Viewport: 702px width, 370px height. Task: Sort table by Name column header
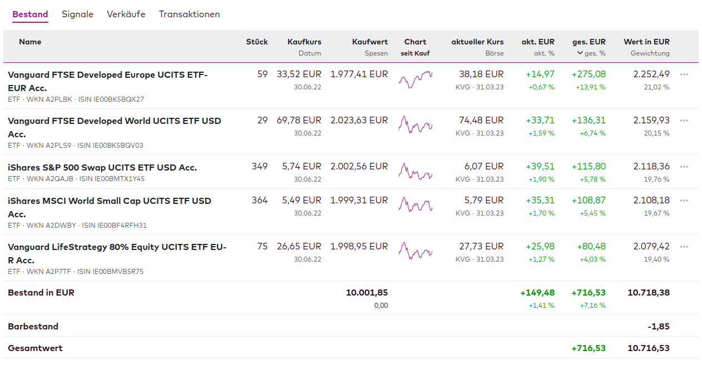30,42
